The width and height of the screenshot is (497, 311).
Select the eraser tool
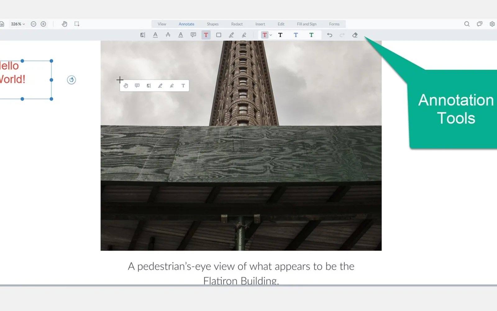pos(355,35)
